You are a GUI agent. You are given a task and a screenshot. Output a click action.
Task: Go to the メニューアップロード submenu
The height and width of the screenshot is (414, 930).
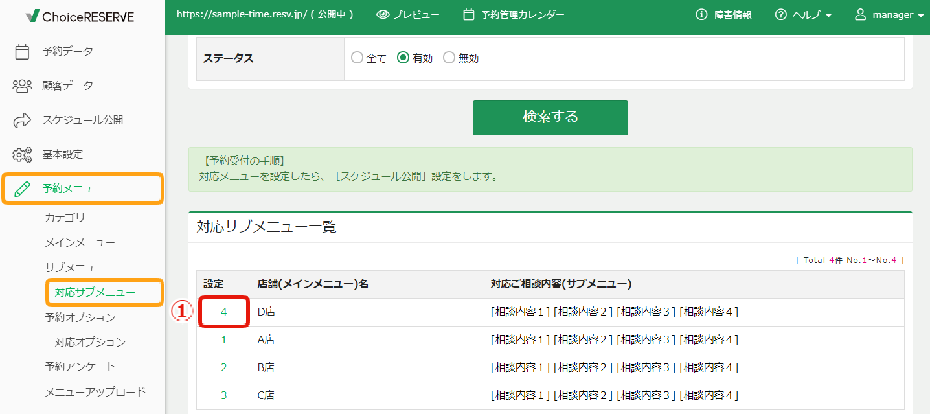[95, 392]
